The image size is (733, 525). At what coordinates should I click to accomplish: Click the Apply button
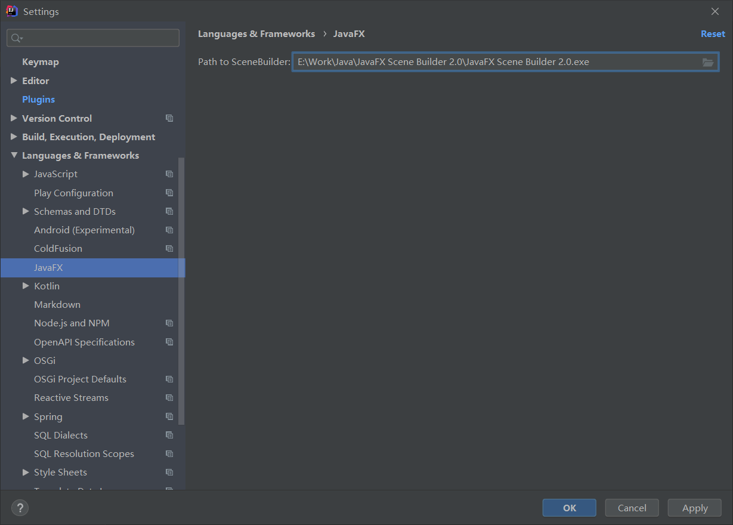tap(695, 508)
